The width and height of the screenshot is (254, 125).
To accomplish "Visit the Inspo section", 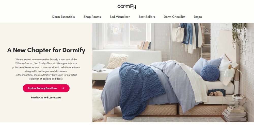I will coord(198,17).
